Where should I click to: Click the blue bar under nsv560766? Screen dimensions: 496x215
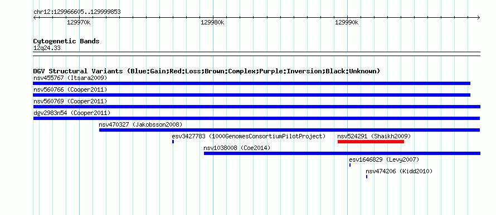[x=251, y=95]
